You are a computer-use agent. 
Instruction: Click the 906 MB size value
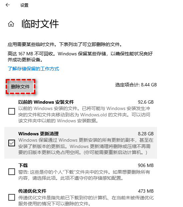(x=146, y=165)
